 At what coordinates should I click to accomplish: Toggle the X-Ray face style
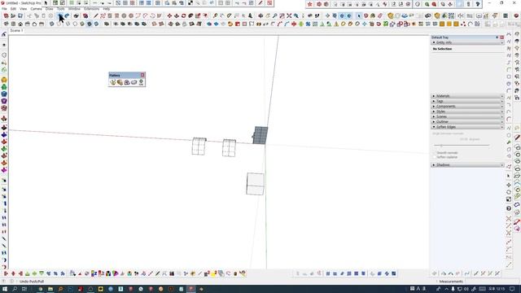click(52, 24)
